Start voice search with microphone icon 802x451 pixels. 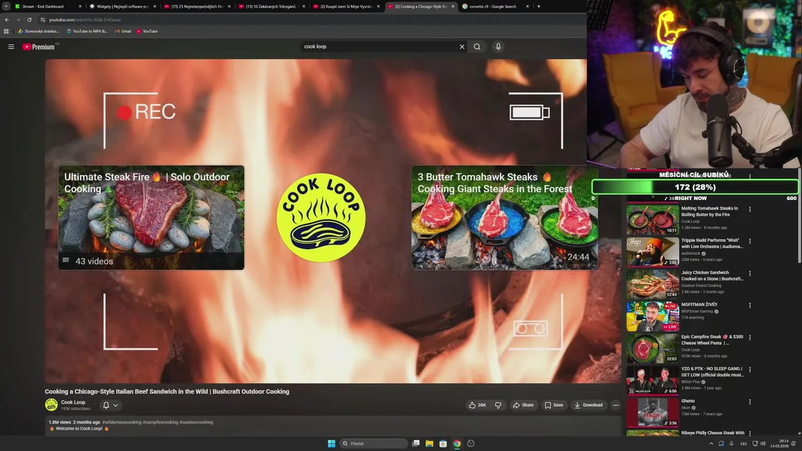(498, 46)
